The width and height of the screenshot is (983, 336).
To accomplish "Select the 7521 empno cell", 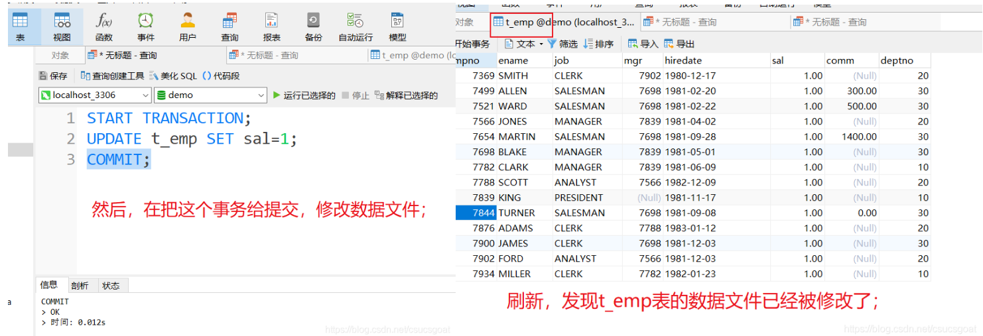I will pos(476,106).
